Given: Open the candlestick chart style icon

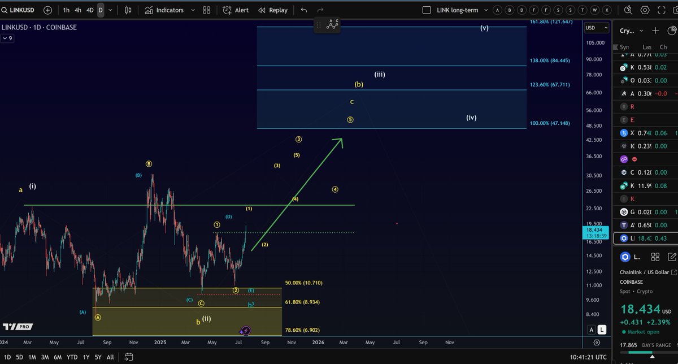Looking at the screenshot, I should [x=128, y=10].
